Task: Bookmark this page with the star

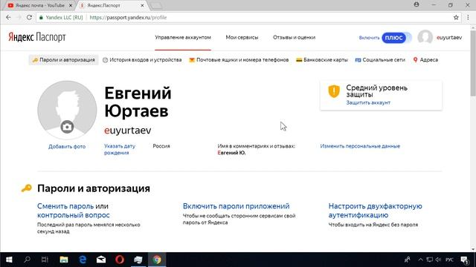Action: click(456, 18)
